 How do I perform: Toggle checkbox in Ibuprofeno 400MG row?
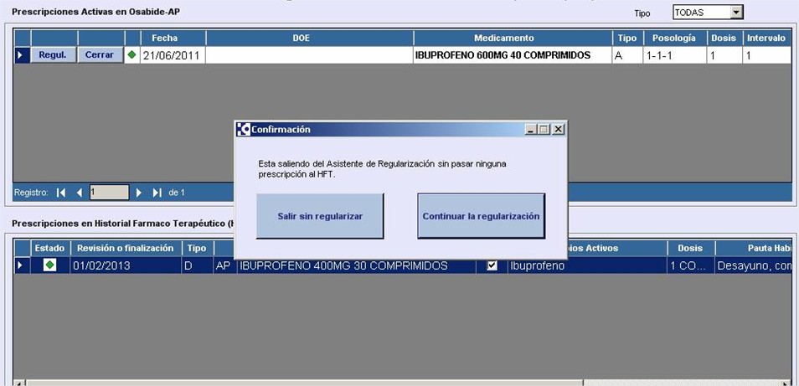tap(492, 265)
